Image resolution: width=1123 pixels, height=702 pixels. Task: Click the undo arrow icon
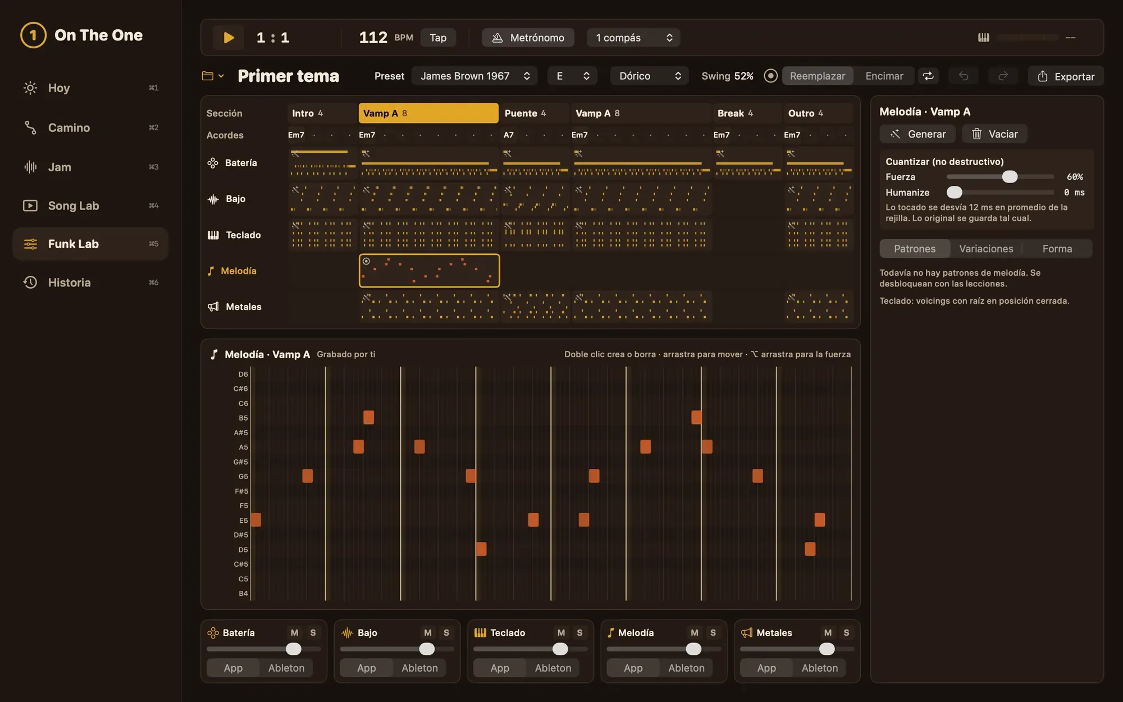pyautogui.click(x=964, y=76)
